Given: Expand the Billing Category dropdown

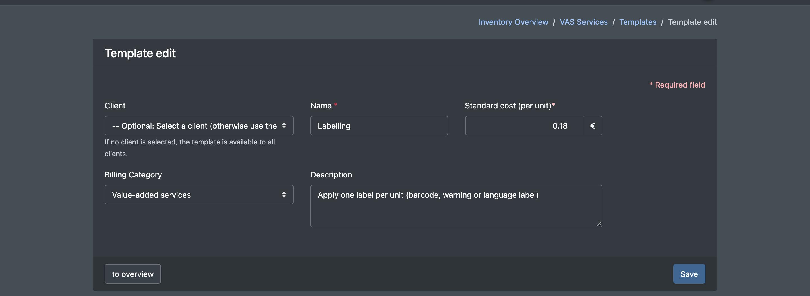Looking at the screenshot, I should tap(199, 195).
